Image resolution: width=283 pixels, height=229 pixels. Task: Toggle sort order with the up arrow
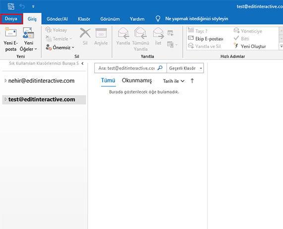coord(192,81)
